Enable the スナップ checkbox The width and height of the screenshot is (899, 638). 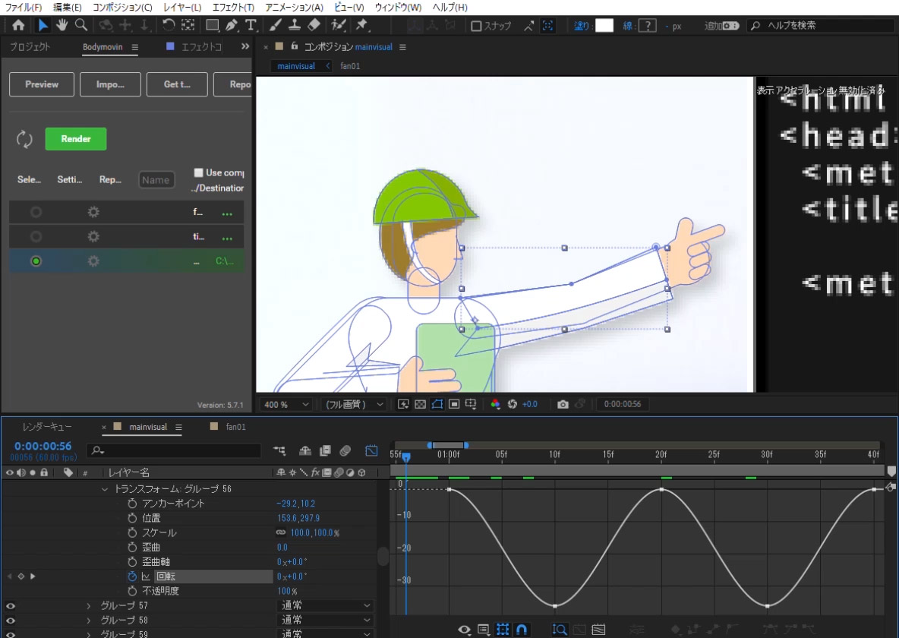[x=476, y=26]
